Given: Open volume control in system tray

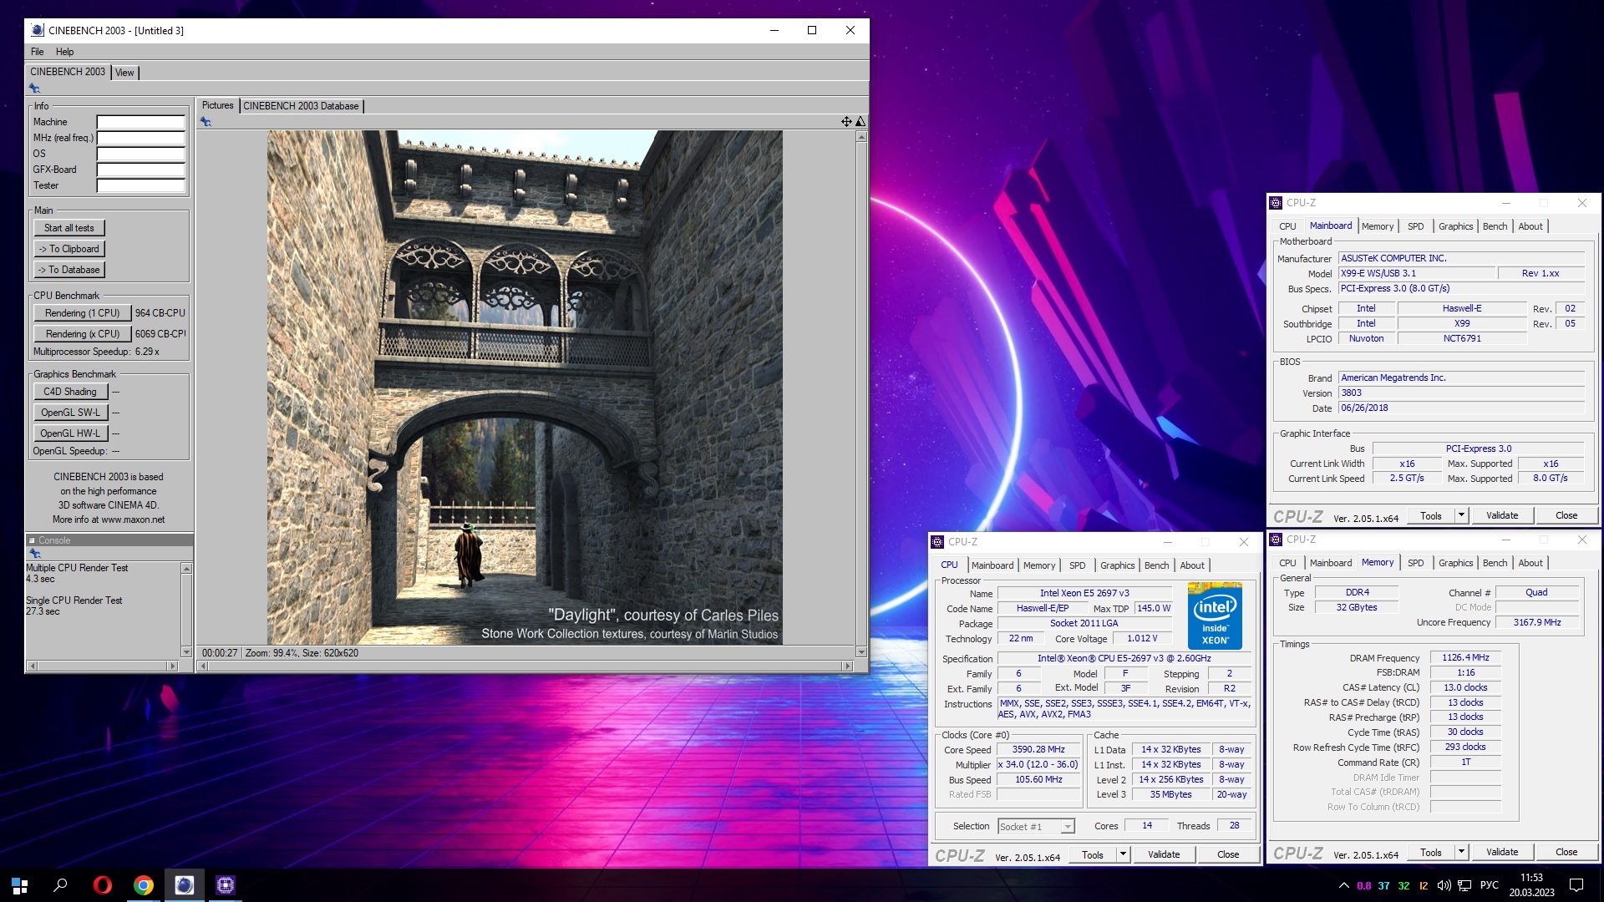Looking at the screenshot, I should [1444, 885].
